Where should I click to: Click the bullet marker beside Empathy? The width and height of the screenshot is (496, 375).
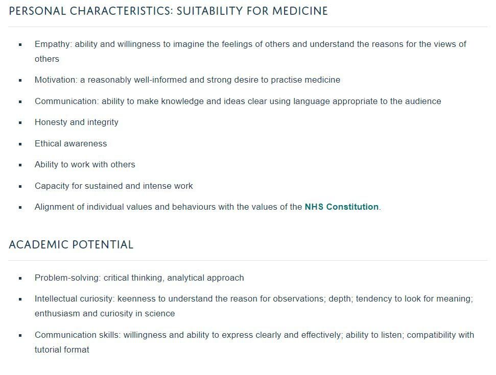[20, 45]
